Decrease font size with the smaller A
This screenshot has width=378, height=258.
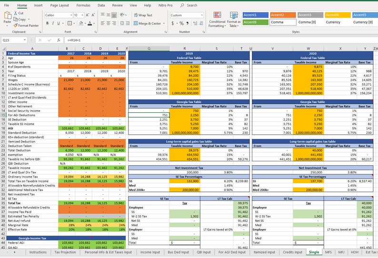click(x=93, y=15)
